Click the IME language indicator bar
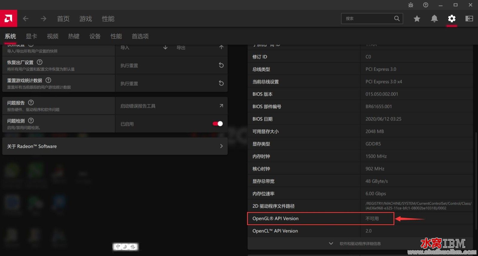The width and height of the screenshot is (478, 256). tap(125, 246)
